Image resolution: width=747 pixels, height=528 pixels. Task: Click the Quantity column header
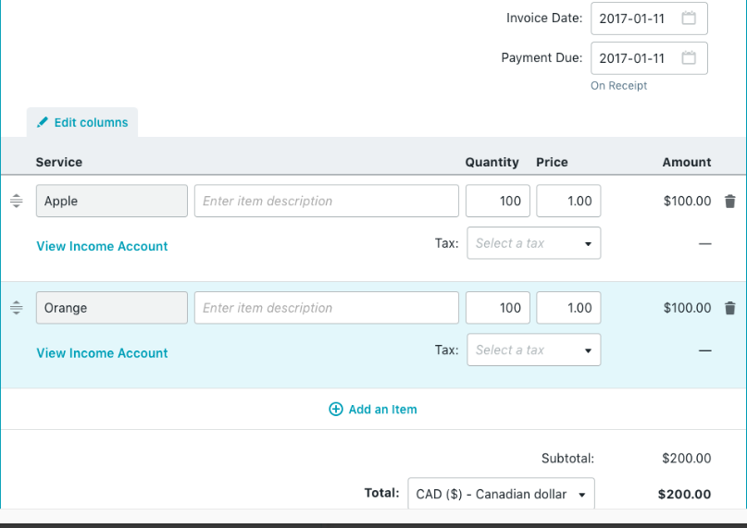coord(492,162)
